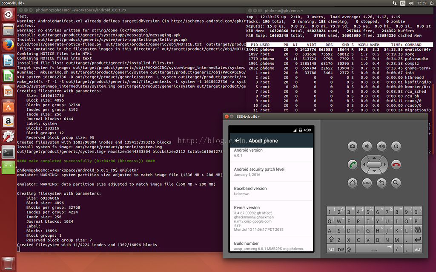436x272 pixels.
Task: Click emulator back arrow hardware button
Action: pyautogui.click(x=381, y=183)
